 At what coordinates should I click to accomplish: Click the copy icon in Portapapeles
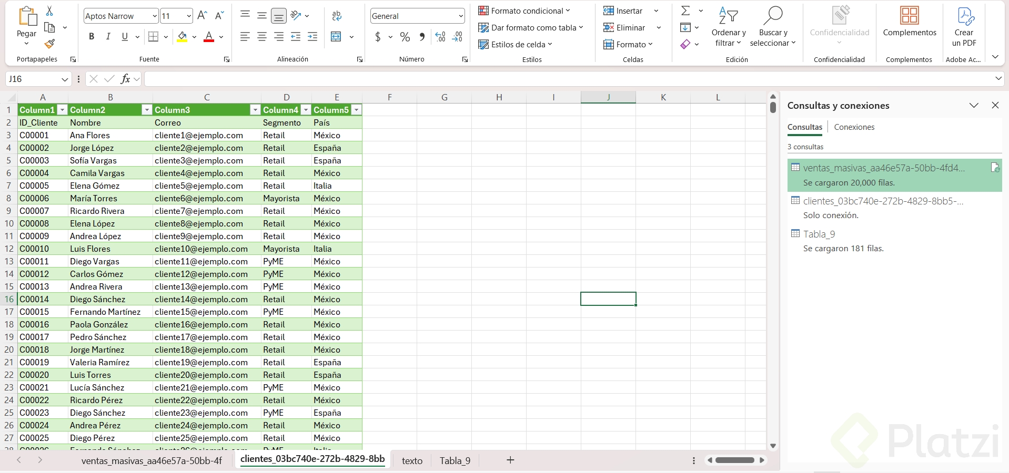[50, 27]
